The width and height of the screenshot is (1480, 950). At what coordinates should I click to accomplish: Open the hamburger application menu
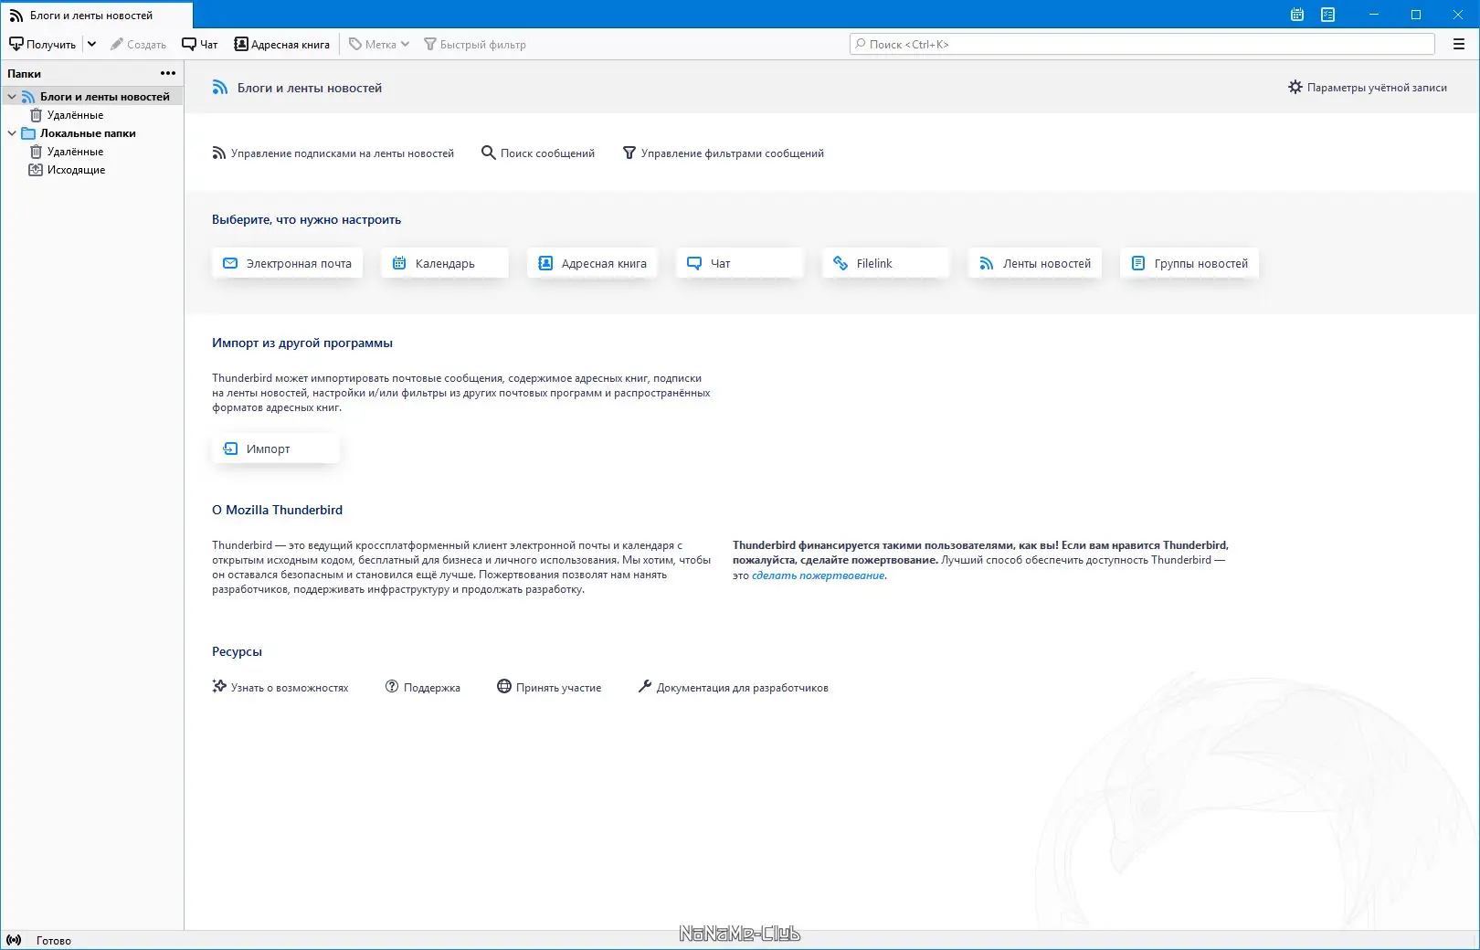1459,44
